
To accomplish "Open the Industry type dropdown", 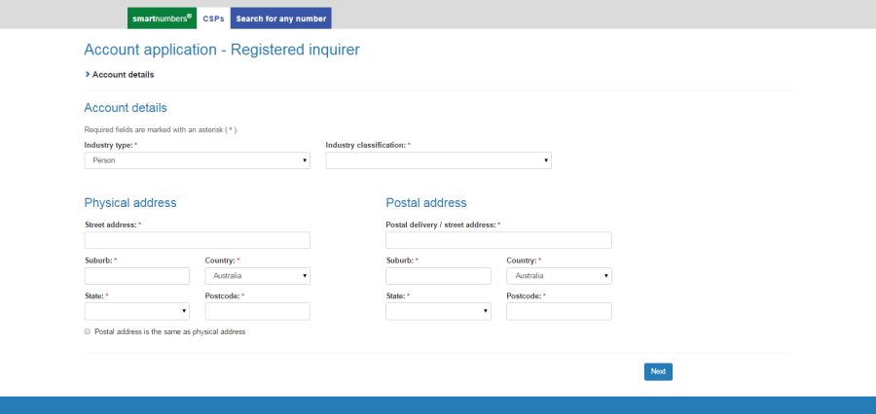I will tap(198, 160).
